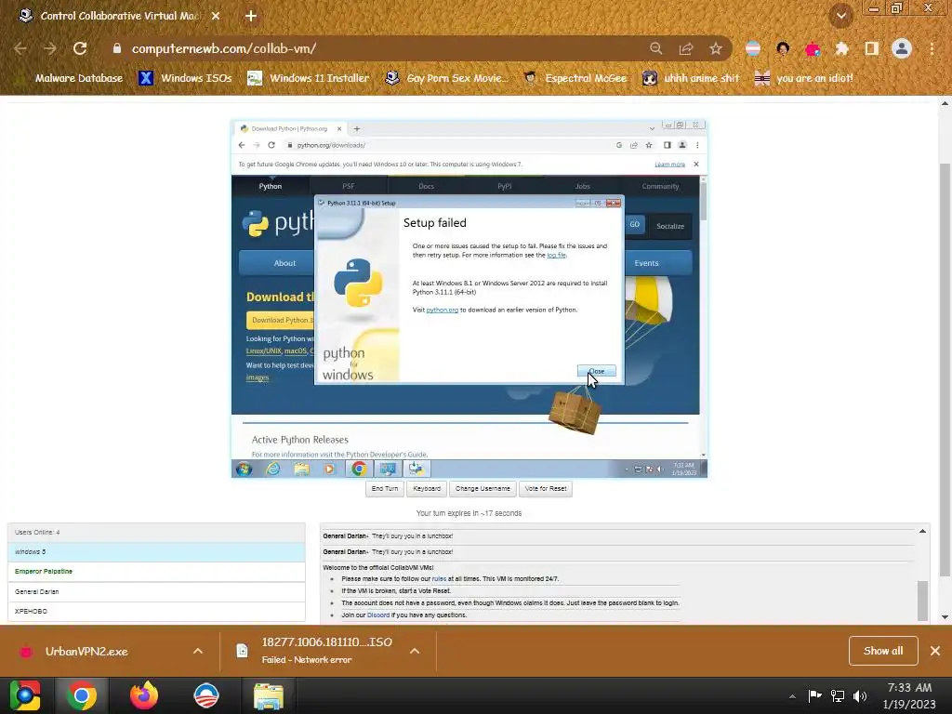Open the Windows ISOs bookmark
The image size is (952, 714).
coord(185,78)
